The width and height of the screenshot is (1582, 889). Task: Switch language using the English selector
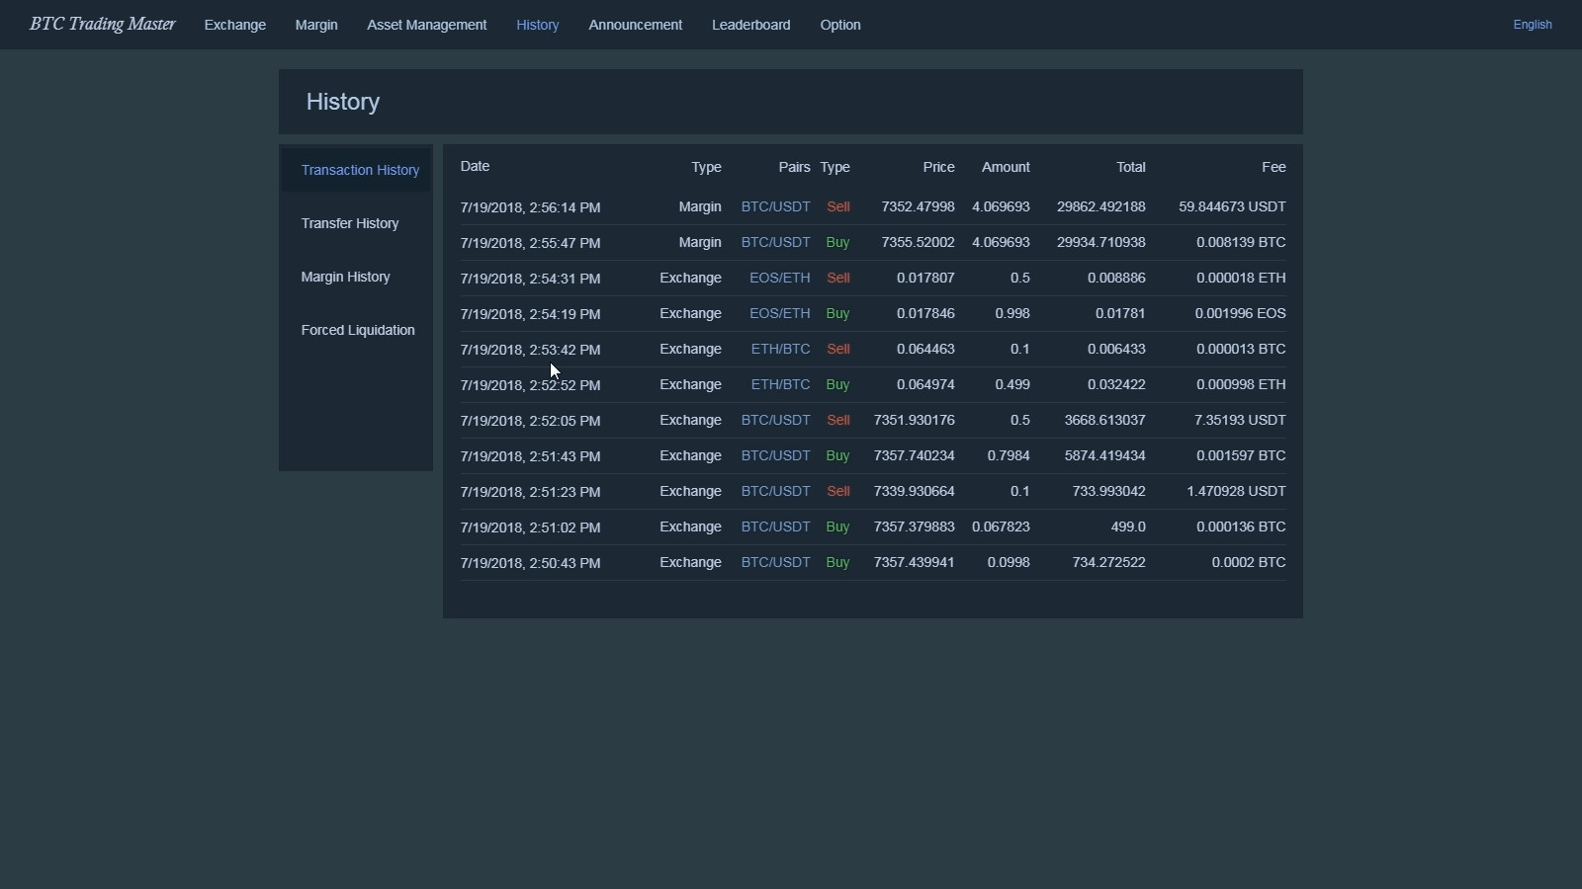tap(1533, 25)
